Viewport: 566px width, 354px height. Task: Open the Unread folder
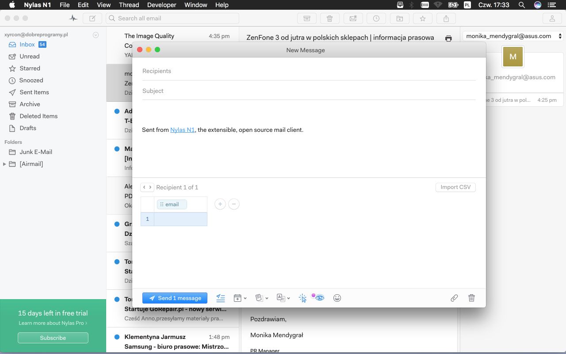coord(29,57)
